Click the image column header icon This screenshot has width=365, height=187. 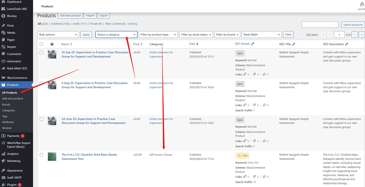coord(52,44)
